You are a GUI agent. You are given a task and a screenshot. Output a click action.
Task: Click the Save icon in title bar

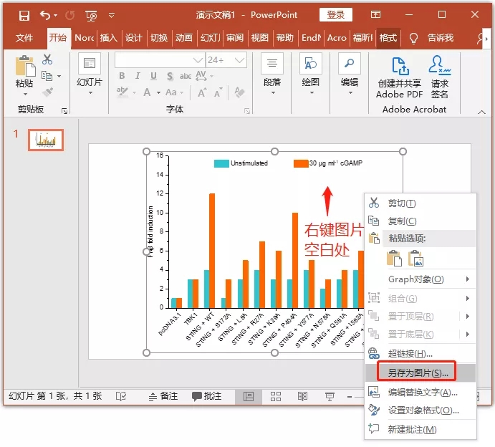(24, 15)
